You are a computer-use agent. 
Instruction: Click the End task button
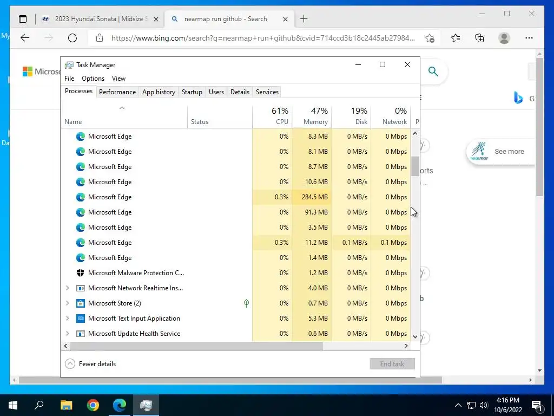click(x=392, y=363)
